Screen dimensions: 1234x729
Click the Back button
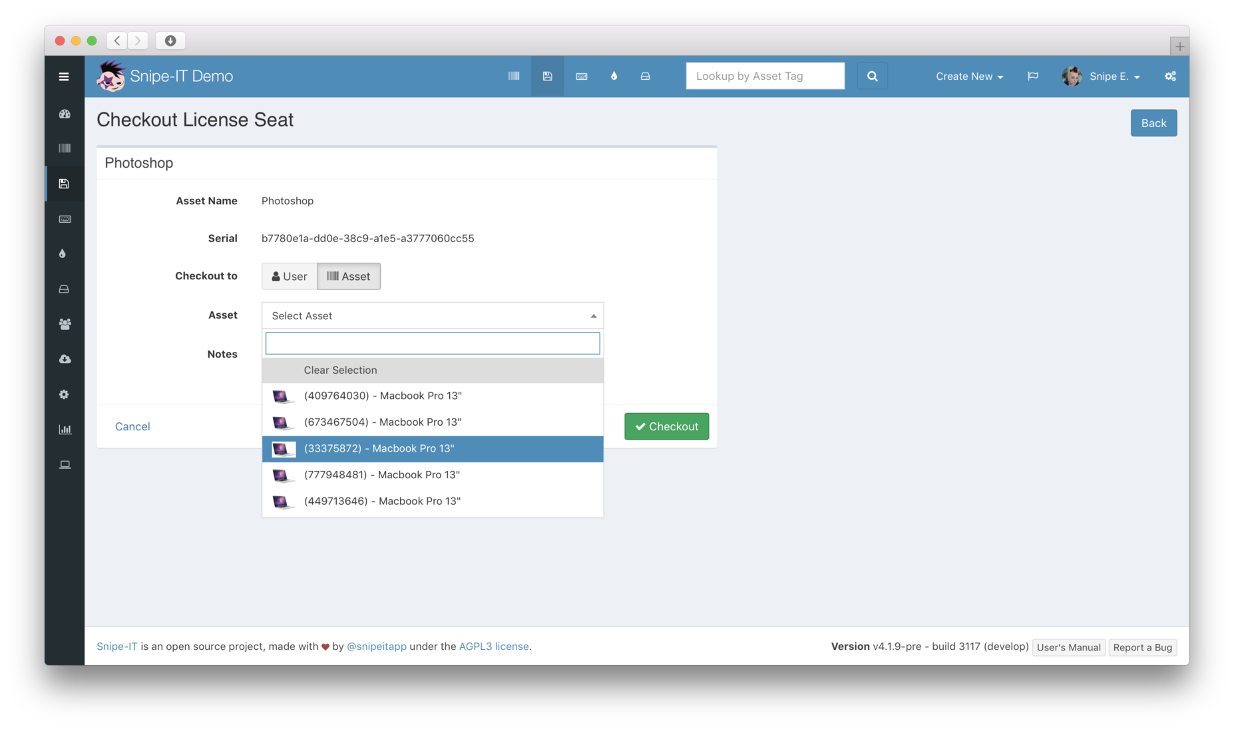[x=1153, y=123]
